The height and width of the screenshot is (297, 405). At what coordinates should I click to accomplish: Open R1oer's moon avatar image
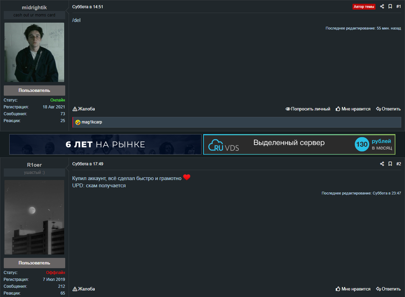click(x=34, y=217)
